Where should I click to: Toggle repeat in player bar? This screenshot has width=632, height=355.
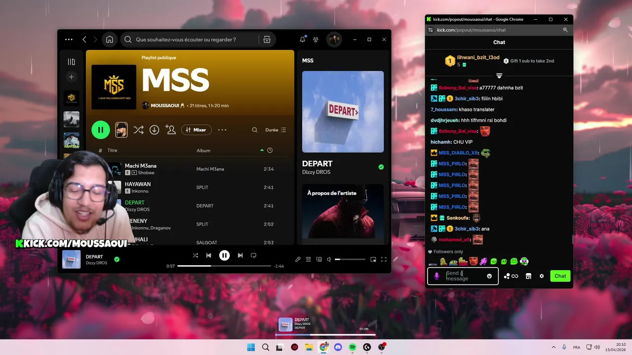pyautogui.click(x=253, y=255)
